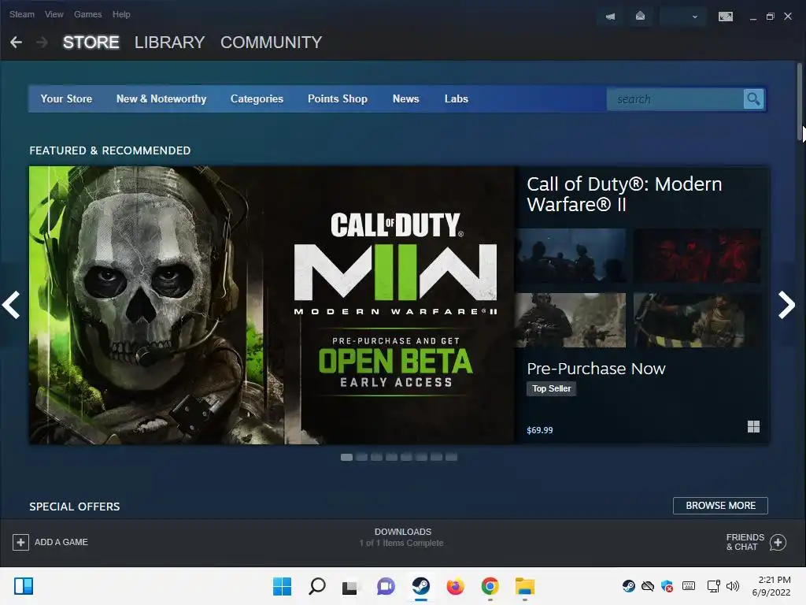
Task: Open the View menu
Action: [x=54, y=14]
